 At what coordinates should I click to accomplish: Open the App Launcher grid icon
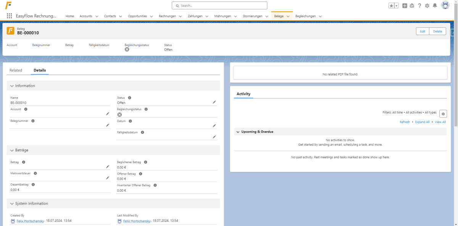(x=10, y=16)
